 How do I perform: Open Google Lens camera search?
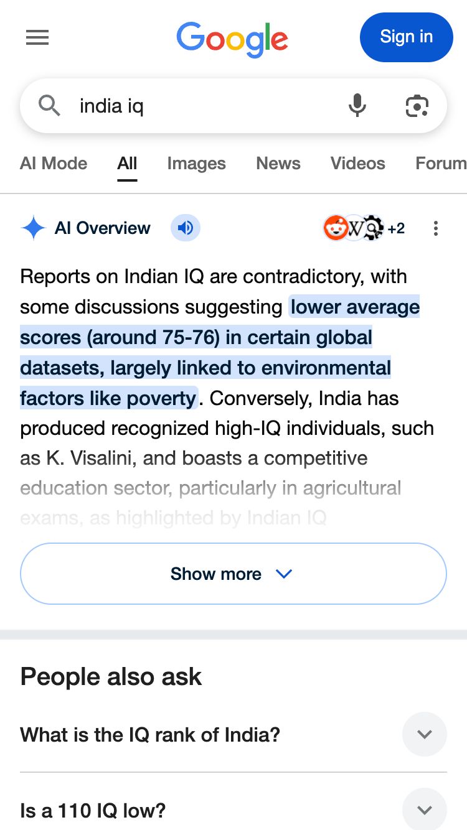[417, 106]
